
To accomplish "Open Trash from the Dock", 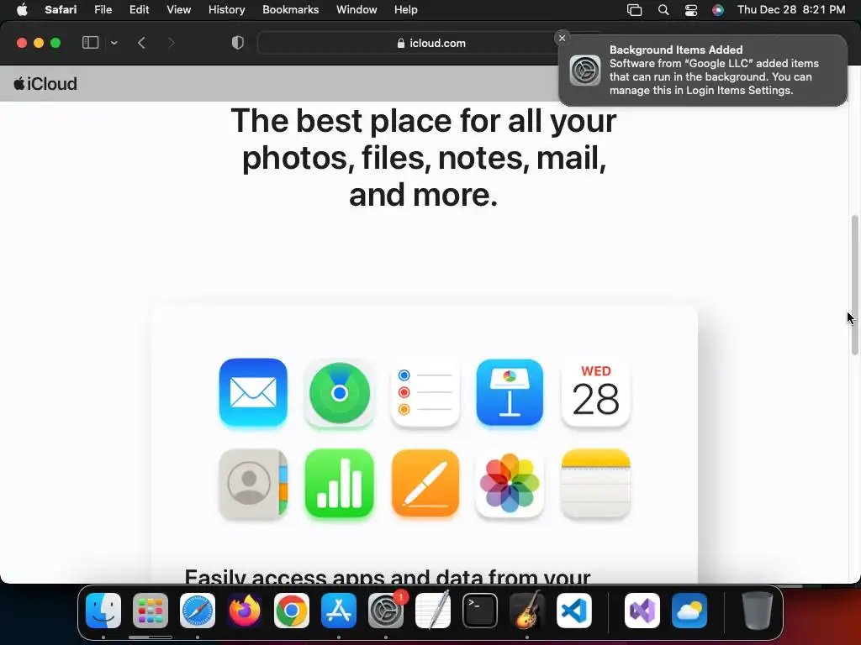I will 758,611.
